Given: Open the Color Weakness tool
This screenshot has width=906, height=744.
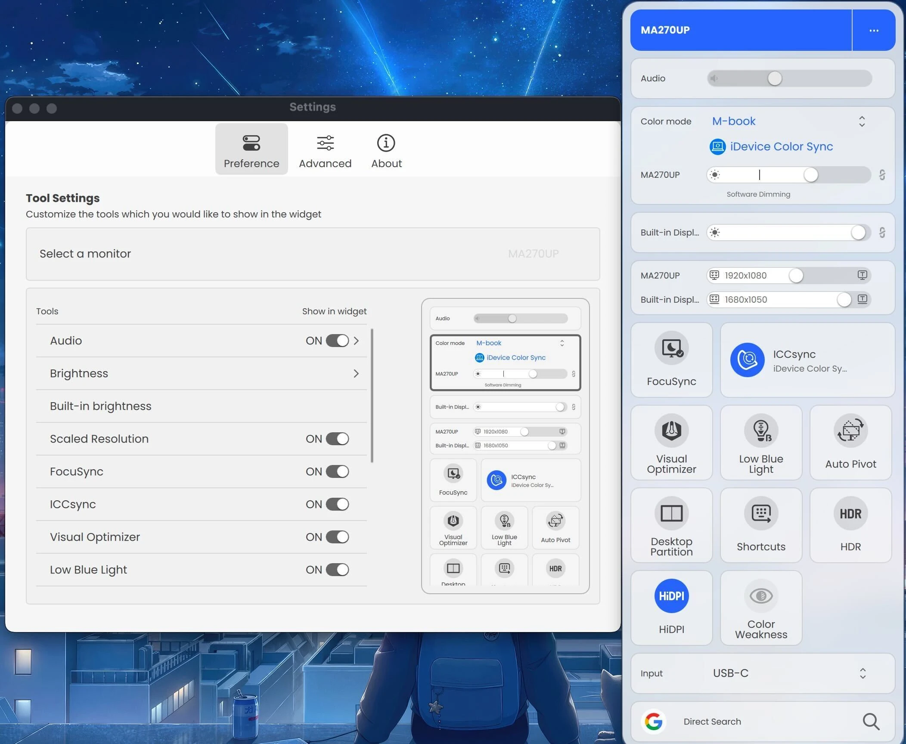Looking at the screenshot, I should pos(761,608).
